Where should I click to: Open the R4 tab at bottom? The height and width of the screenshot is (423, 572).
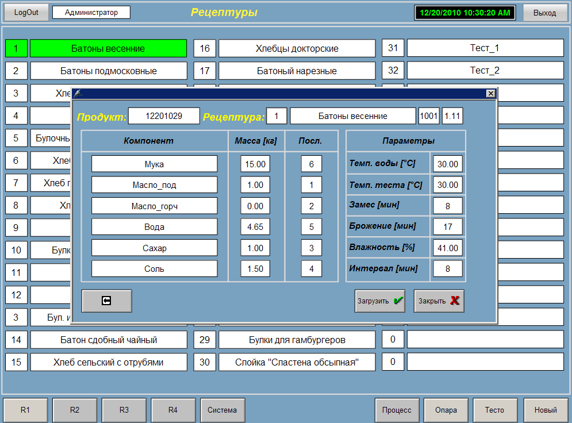pos(173,410)
